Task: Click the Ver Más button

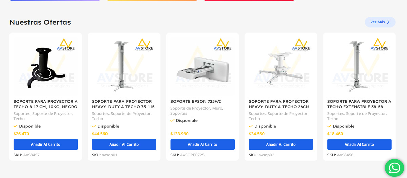Action: [380, 22]
